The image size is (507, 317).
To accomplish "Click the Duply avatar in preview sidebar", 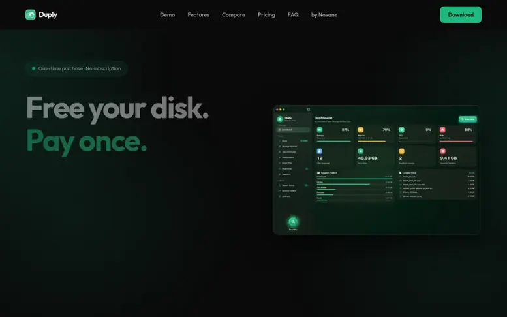I will tap(280, 119).
